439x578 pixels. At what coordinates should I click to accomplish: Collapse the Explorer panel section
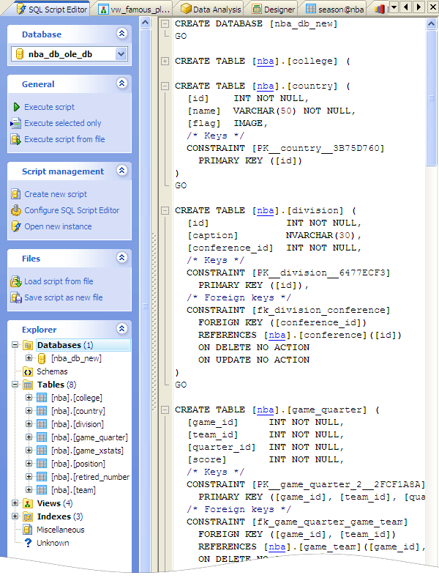pyautogui.click(x=122, y=328)
